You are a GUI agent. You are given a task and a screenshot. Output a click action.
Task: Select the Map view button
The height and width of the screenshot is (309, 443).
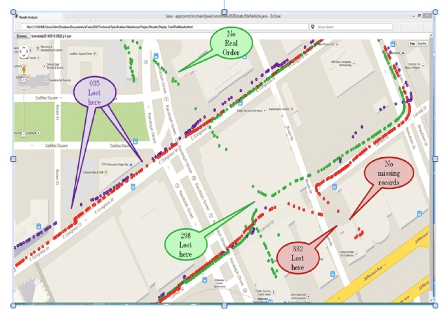coord(413,44)
